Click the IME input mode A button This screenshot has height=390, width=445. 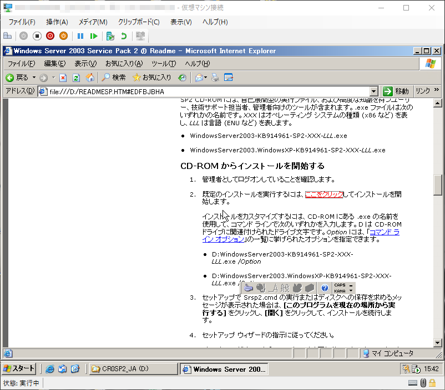[x=273, y=288]
